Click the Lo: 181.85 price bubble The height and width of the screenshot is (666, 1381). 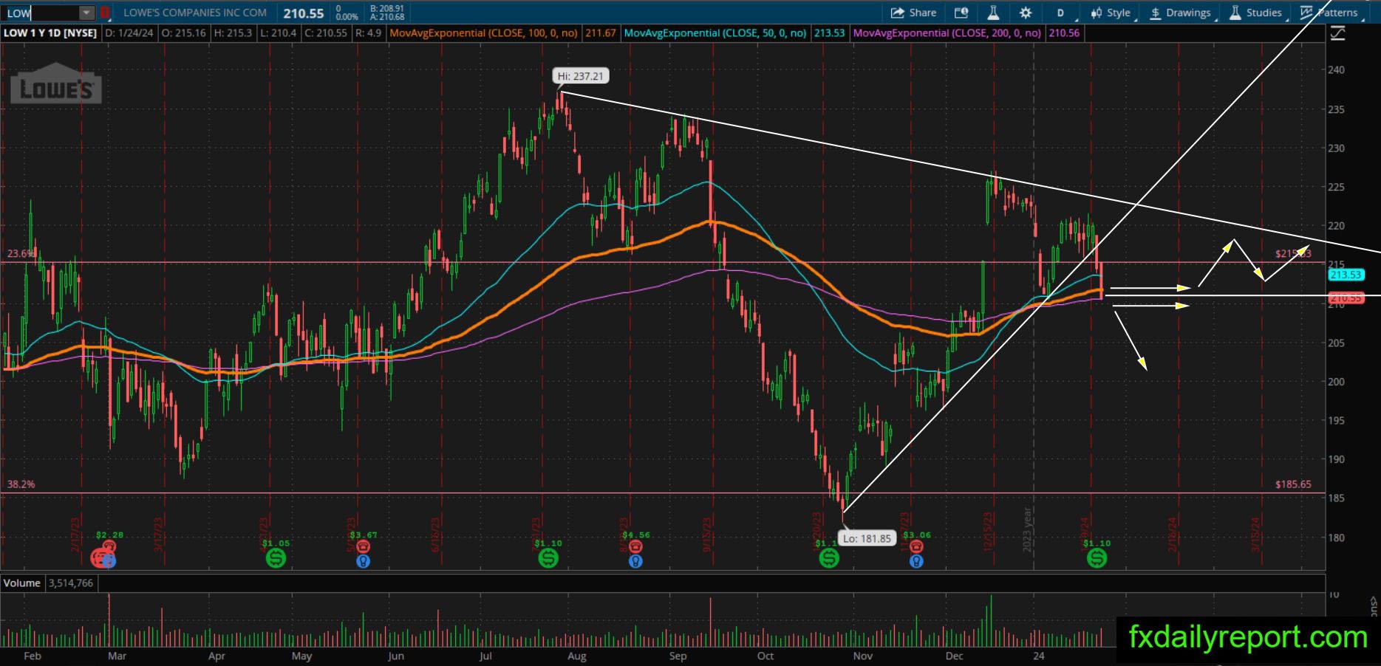[867, 538]
